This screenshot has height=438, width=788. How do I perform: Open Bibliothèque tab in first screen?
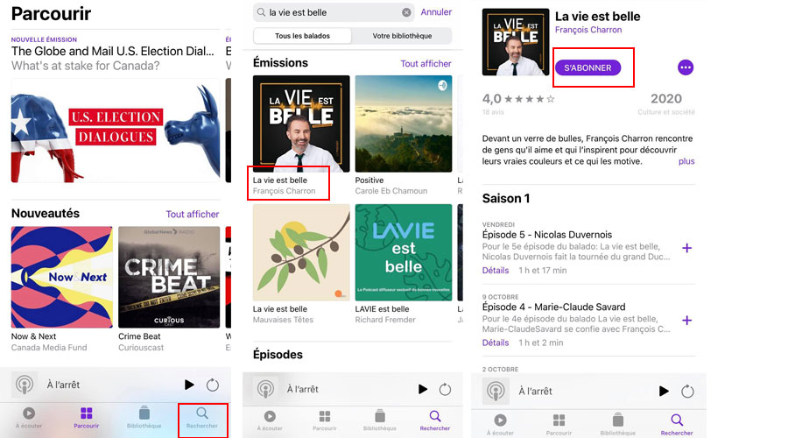144,418
